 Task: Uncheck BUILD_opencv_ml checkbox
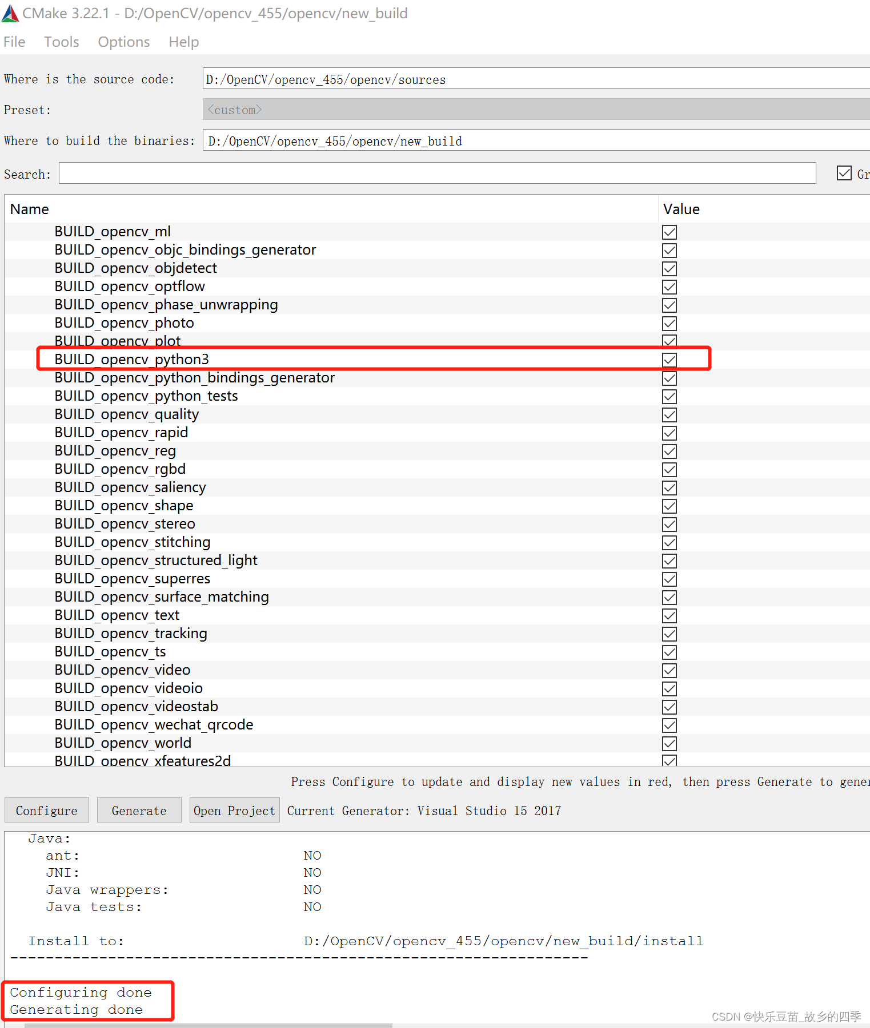point(669,232)
